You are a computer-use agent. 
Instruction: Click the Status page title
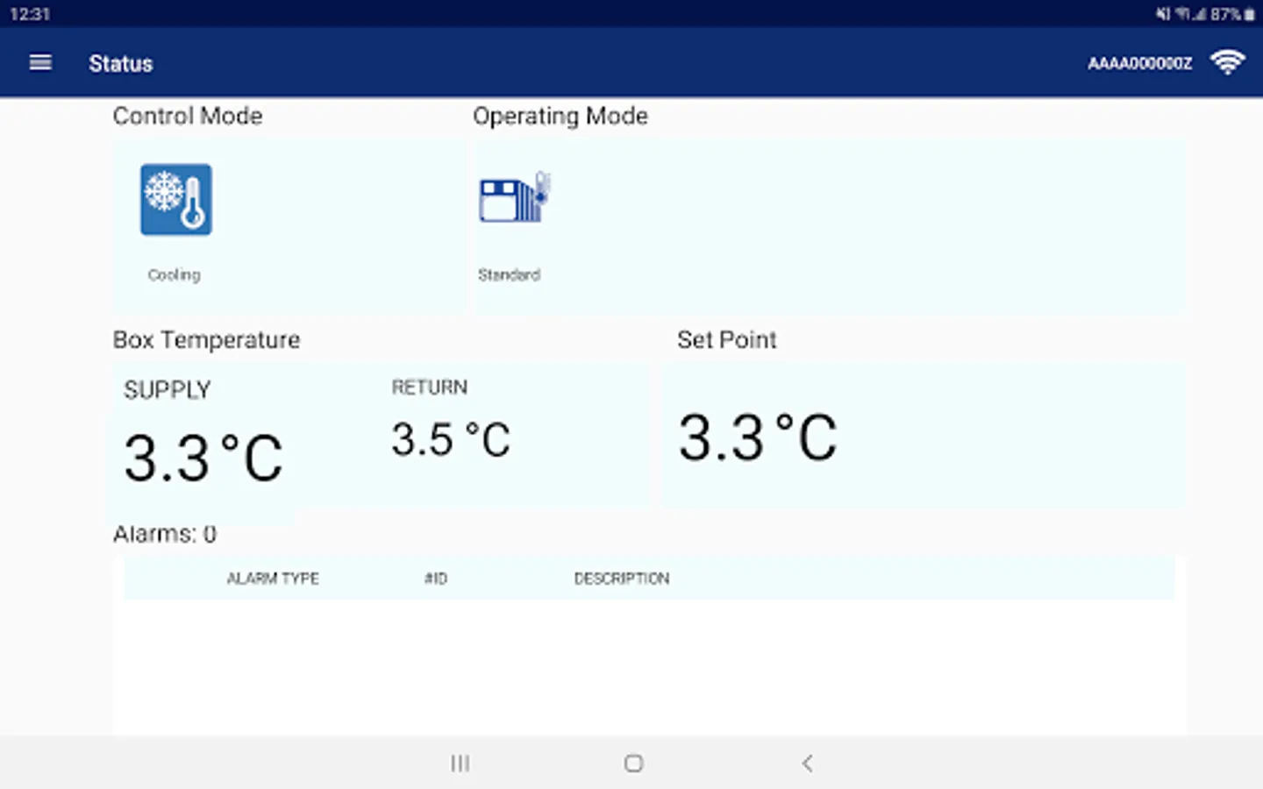[x=121, y=64]
